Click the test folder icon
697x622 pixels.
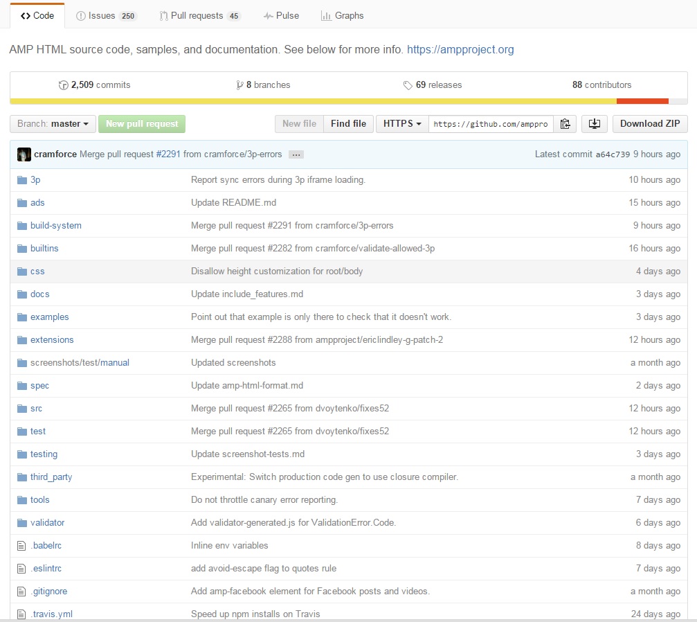(22, 432)
